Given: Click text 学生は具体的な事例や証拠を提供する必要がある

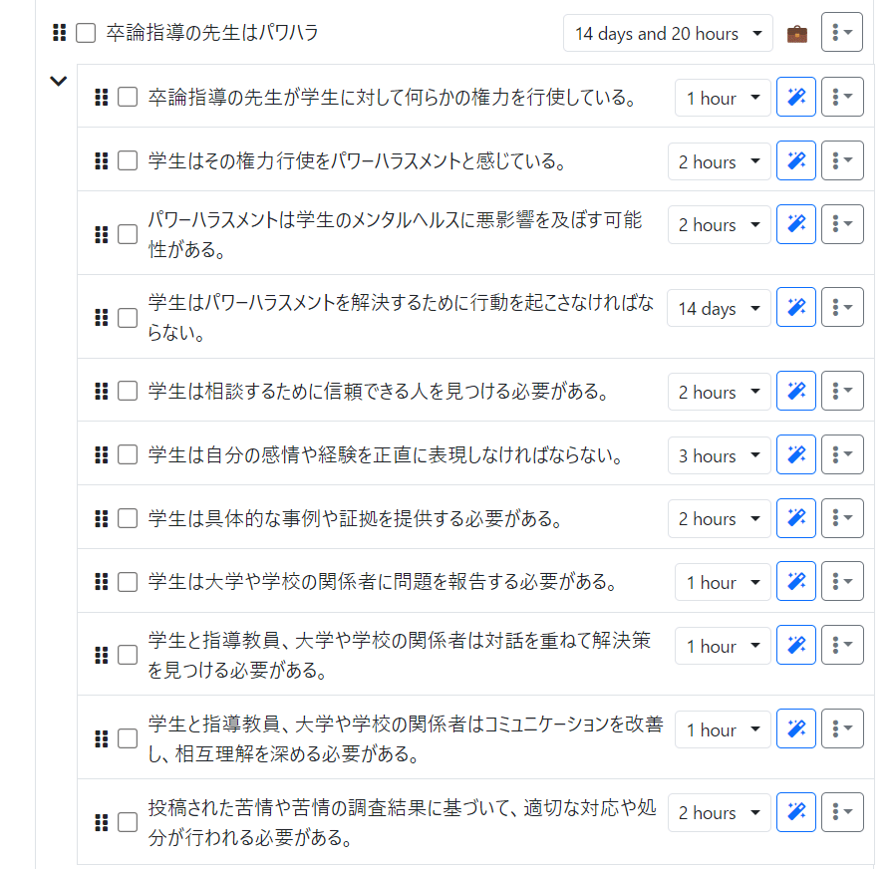Looking at the screenshot, I should click(356, 519).
